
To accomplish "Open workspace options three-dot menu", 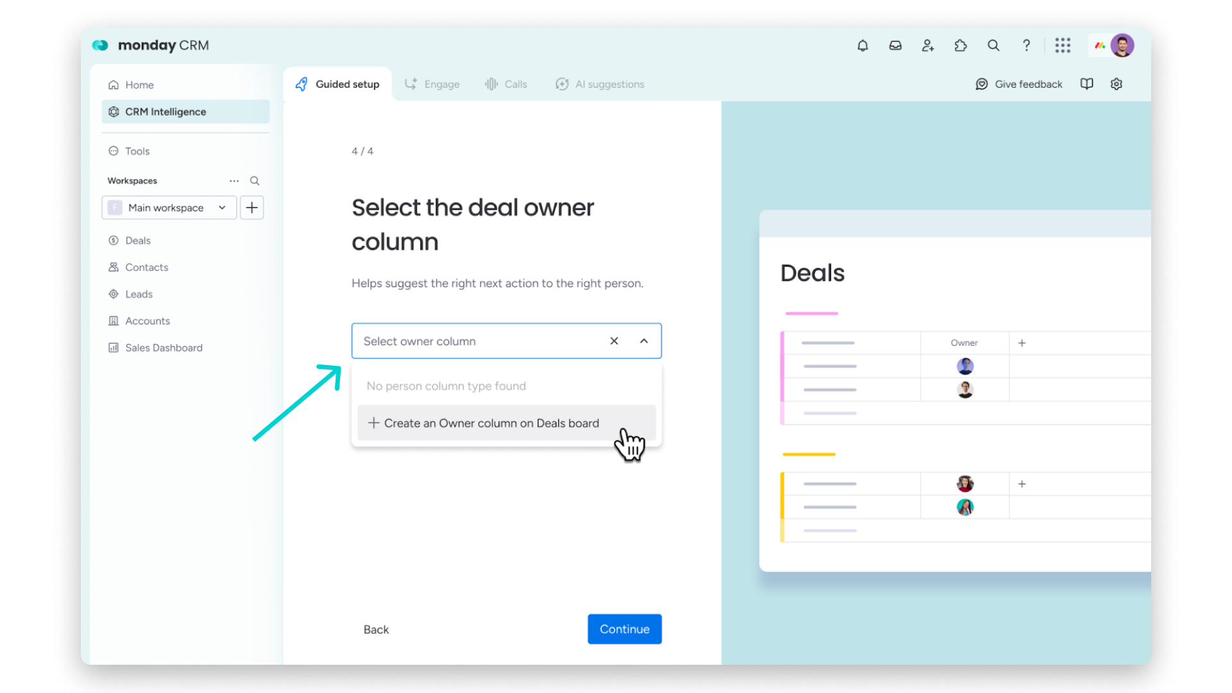I will (234, 181).
